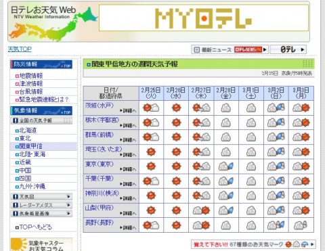Open 山梨(甲府) forecast link
325x251 pixels.
(x=100, y=208)
